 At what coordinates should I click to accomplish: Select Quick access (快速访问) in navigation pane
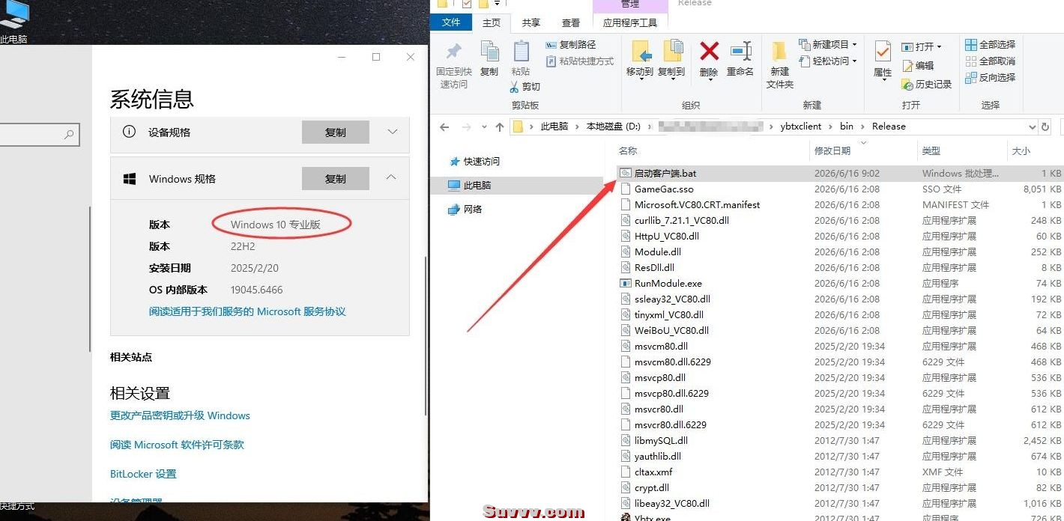click(x=481, y=161)
